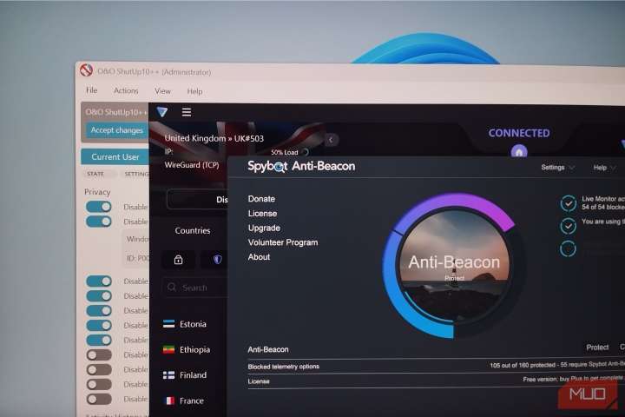The height and width of the screenshot is (417, 625).
Task: Toggle the last gray switch in ShutUp10
Action: [99, 399]
